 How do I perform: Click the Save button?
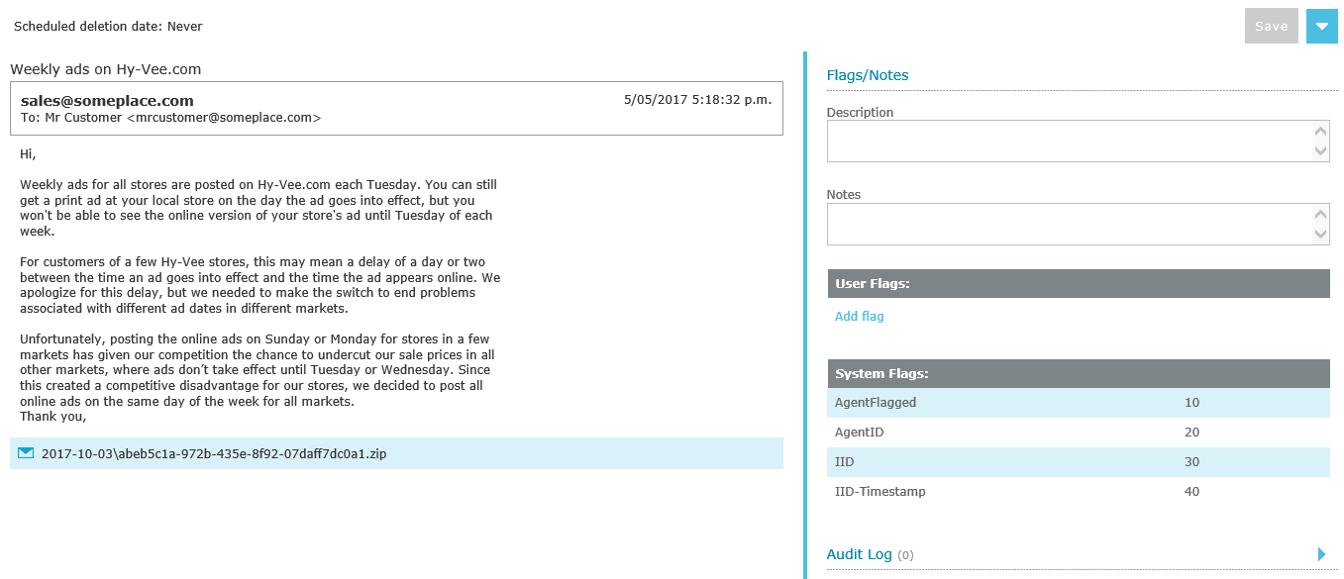click(x=1271, y=27)
